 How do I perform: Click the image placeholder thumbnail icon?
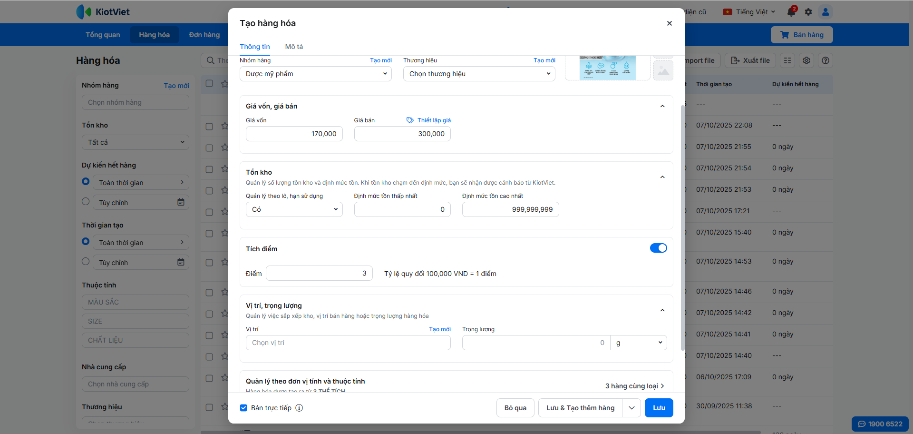tap(663, 71)
